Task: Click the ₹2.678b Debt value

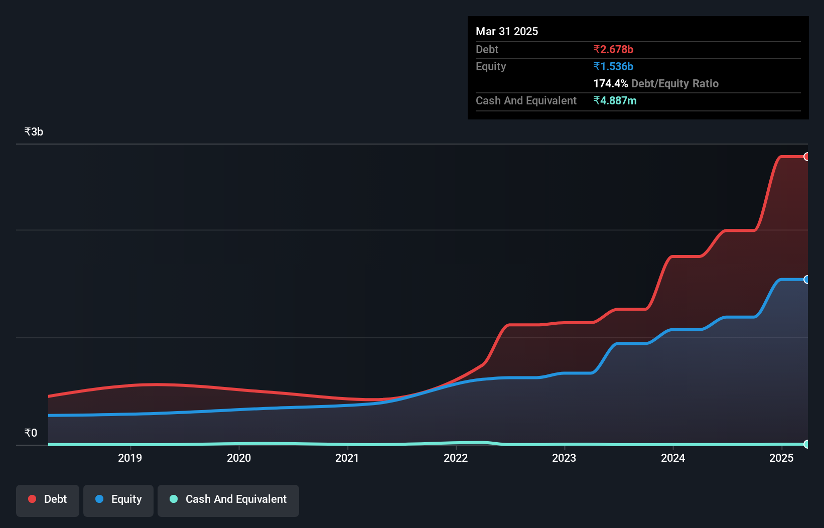Action: 613,49
